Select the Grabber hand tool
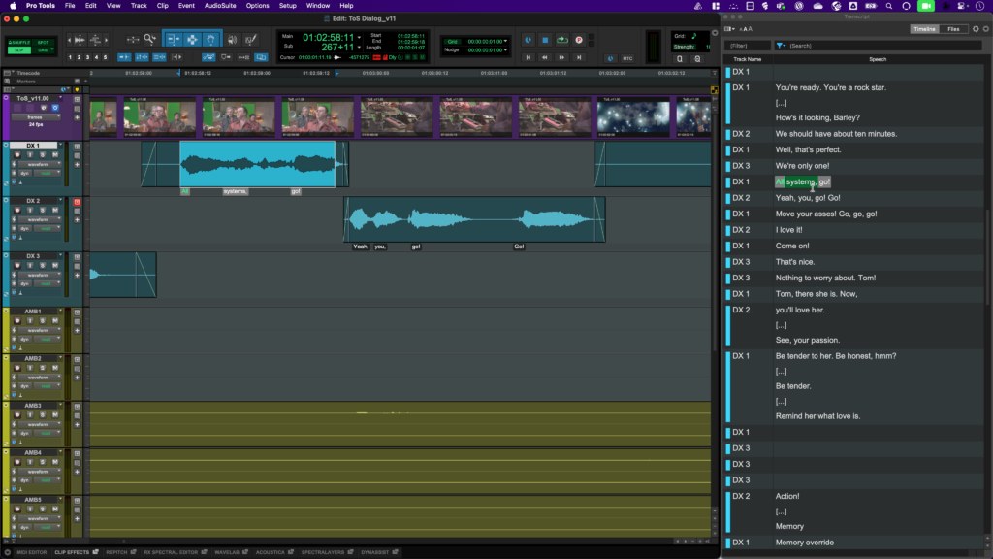Viewport: 993px width, 559px height. [x=209, y=40]
